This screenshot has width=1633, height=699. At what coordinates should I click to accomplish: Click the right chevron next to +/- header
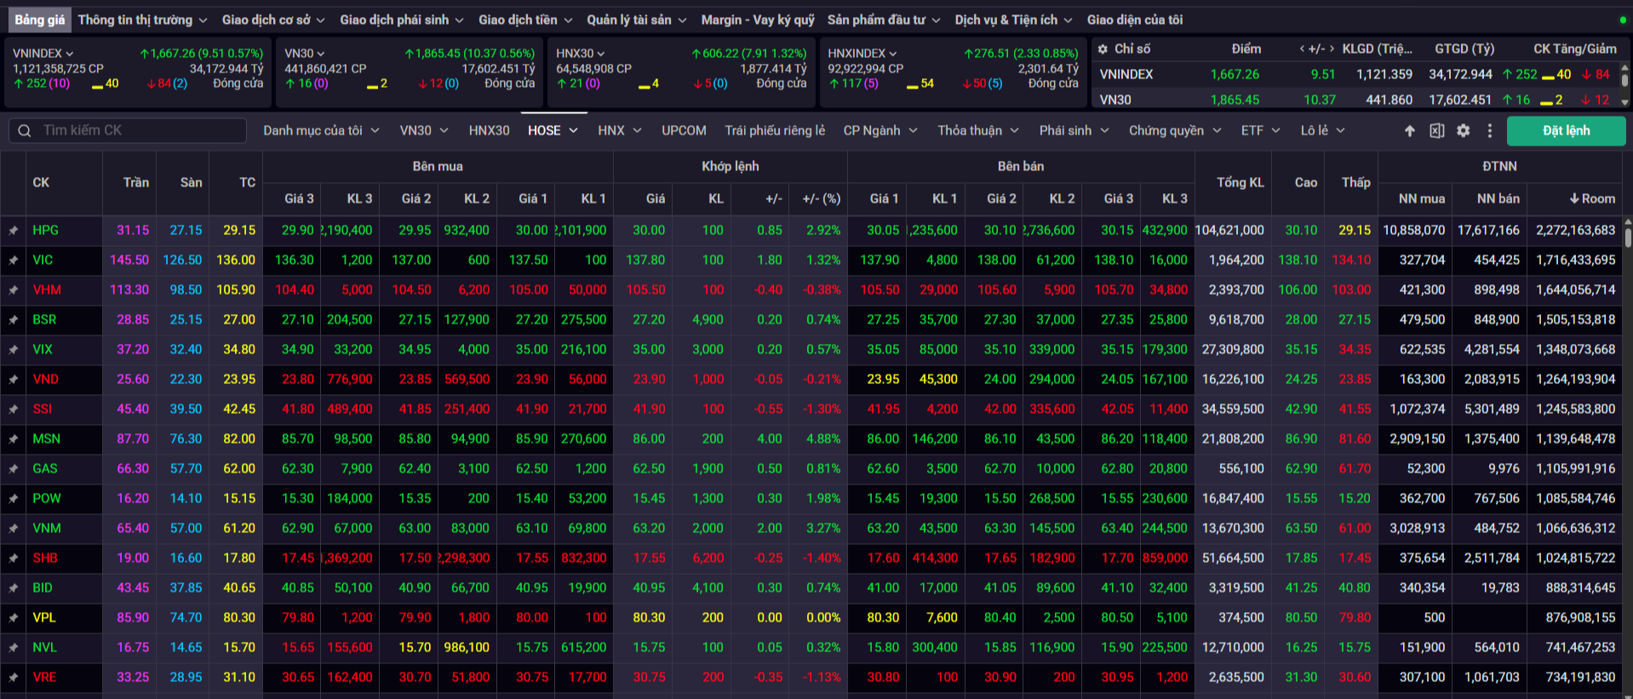[x=1332, y=49]
